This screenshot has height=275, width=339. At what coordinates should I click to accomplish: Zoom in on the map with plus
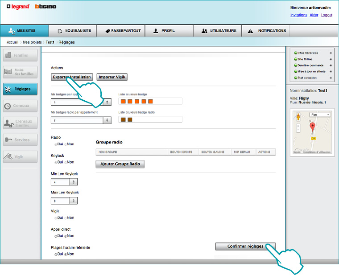click(x=298, y=126)
